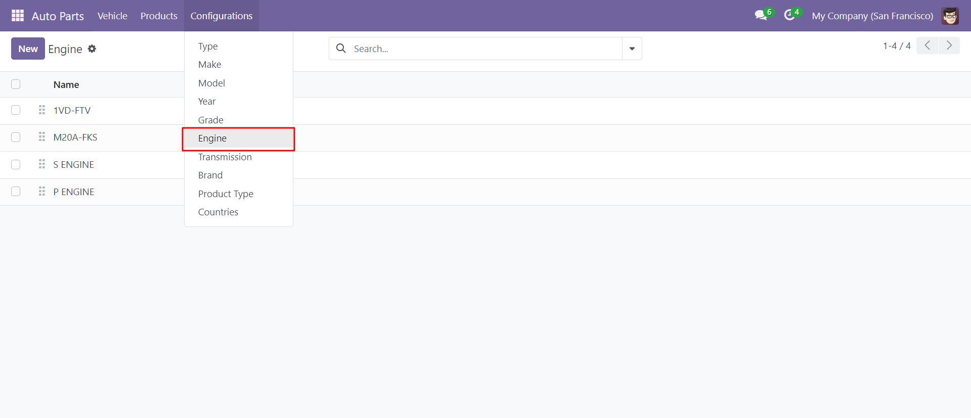Open the M20A-FKS engine record

[75, 137]
